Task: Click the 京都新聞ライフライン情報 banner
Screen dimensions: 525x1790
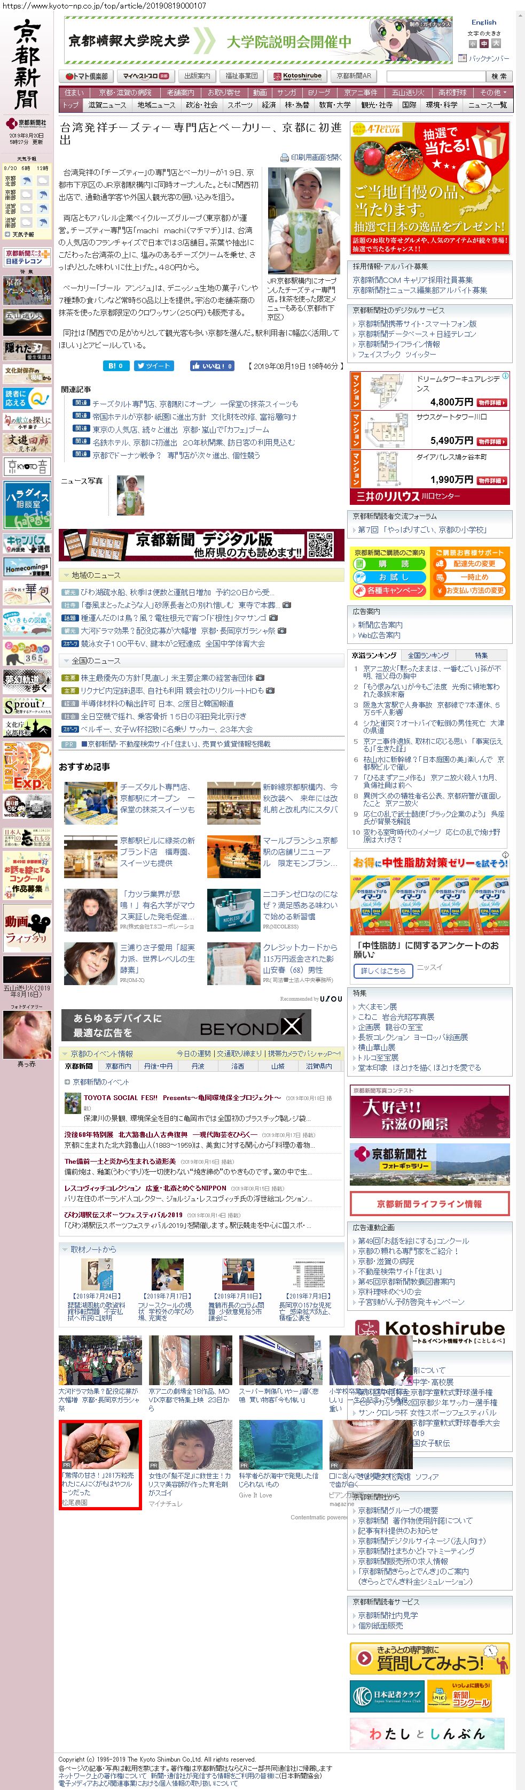Action: tap(429, 1203)
